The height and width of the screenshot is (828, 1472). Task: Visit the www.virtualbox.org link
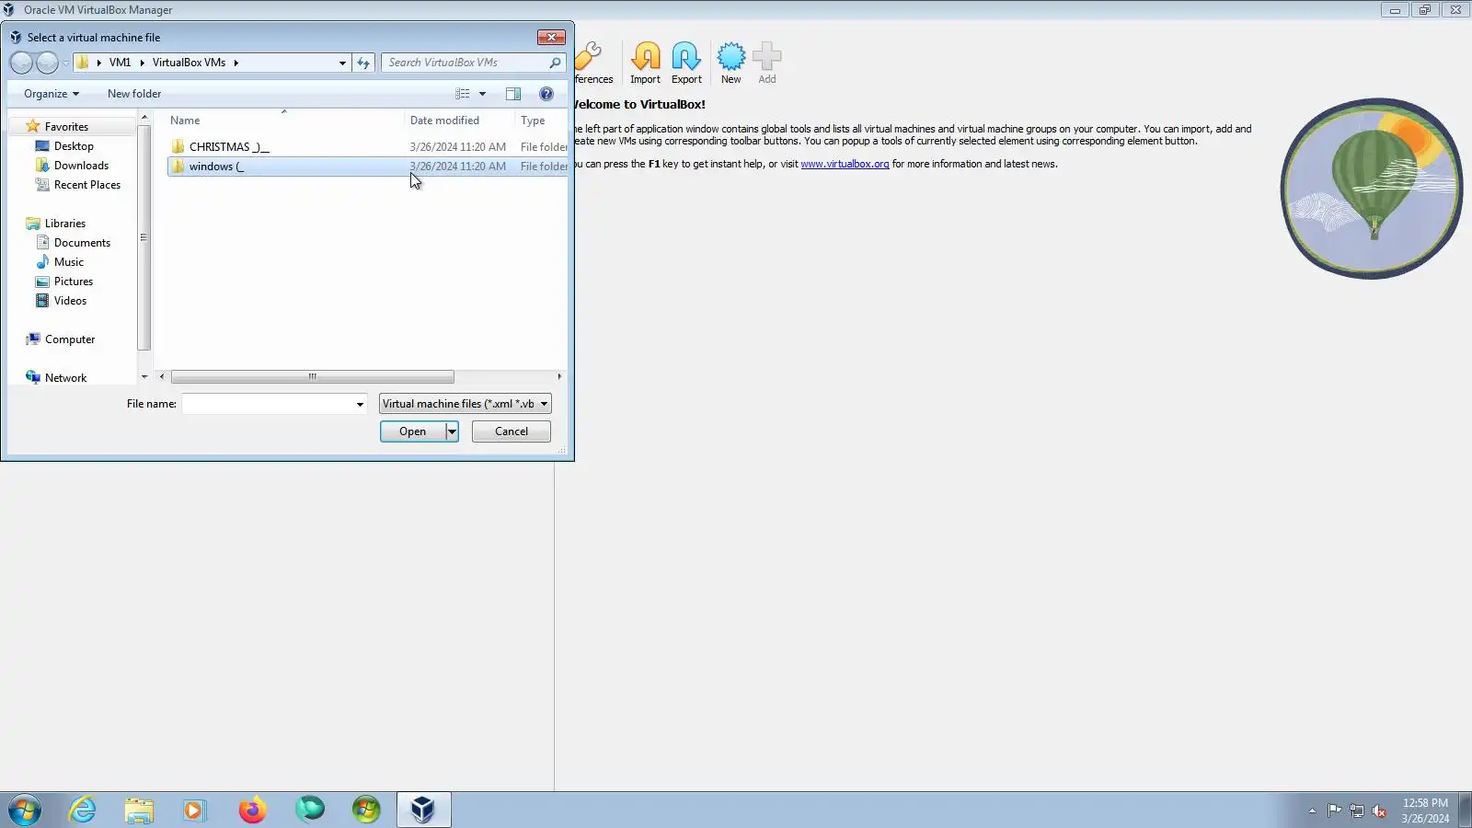[x=845, y=164]
